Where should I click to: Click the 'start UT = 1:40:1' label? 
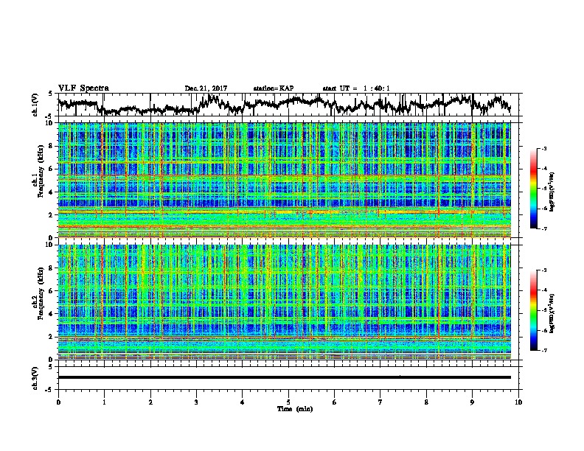(356, 88)
